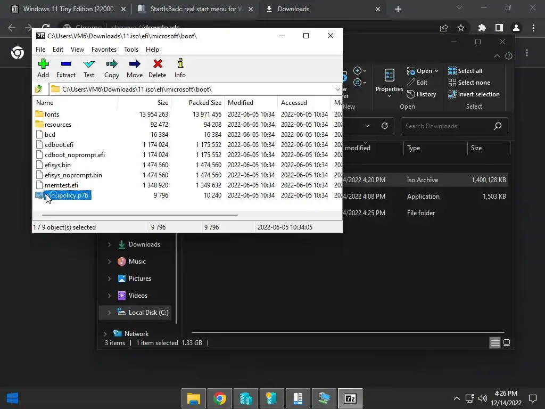
Task: Click the Extract toolbar icon
Action: coord(65,69)
